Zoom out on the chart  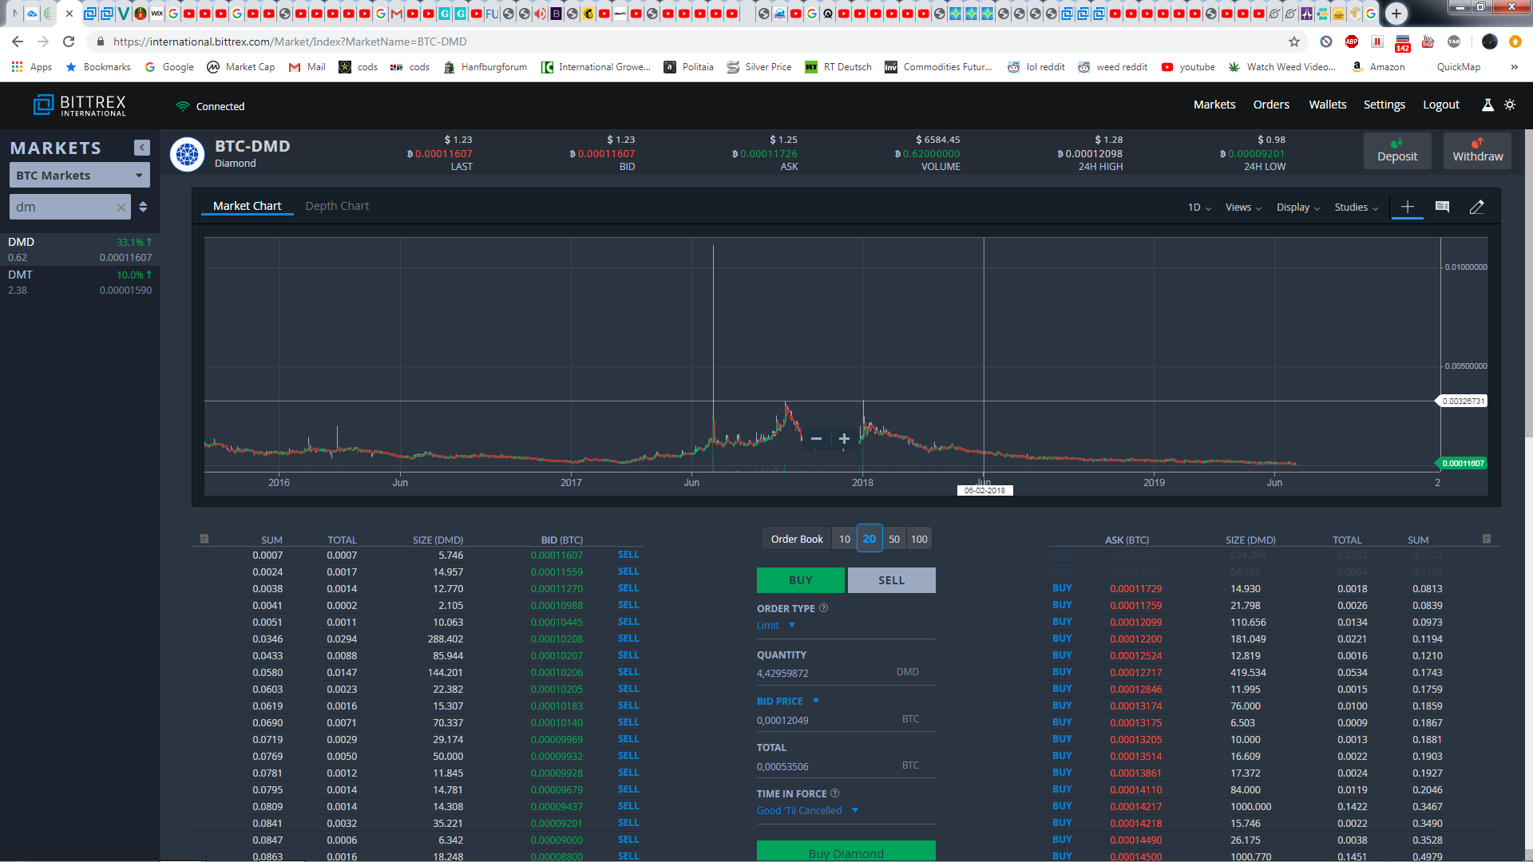tap(816, 438)
